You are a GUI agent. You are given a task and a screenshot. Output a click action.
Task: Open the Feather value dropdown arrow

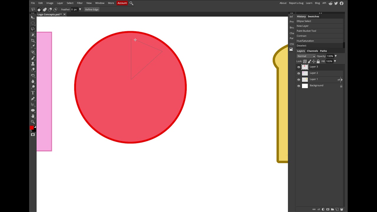80,9
